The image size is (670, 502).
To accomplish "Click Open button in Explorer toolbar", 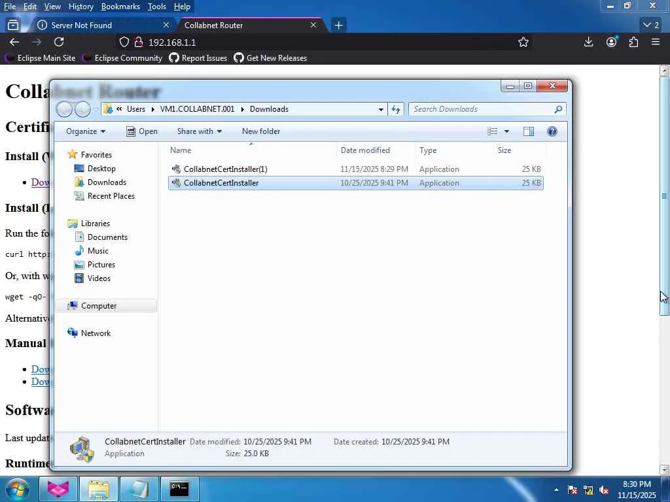I will click(x=142, y=131).
